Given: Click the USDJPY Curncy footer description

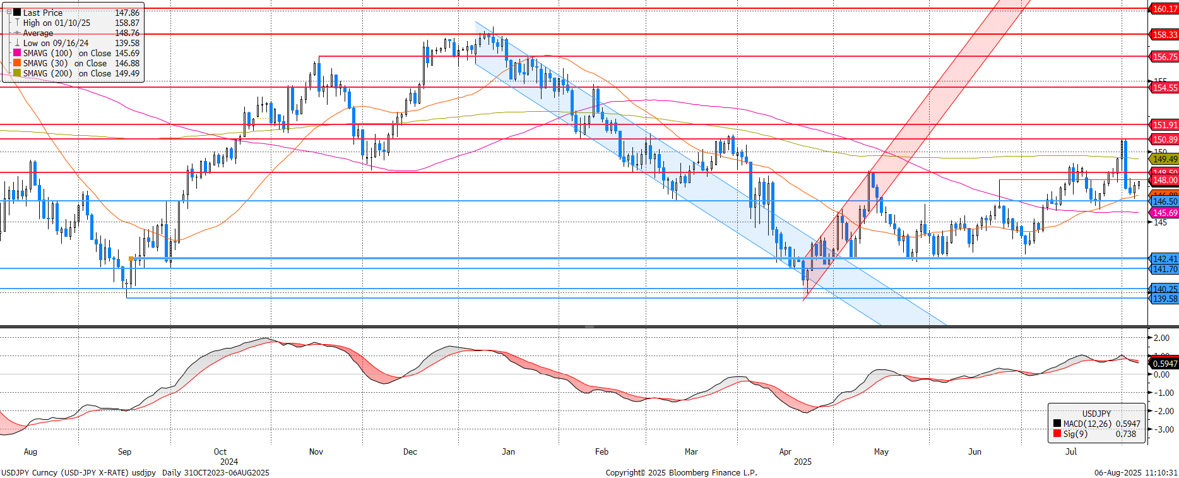Looking at the screenshot, I should point(135,473).
